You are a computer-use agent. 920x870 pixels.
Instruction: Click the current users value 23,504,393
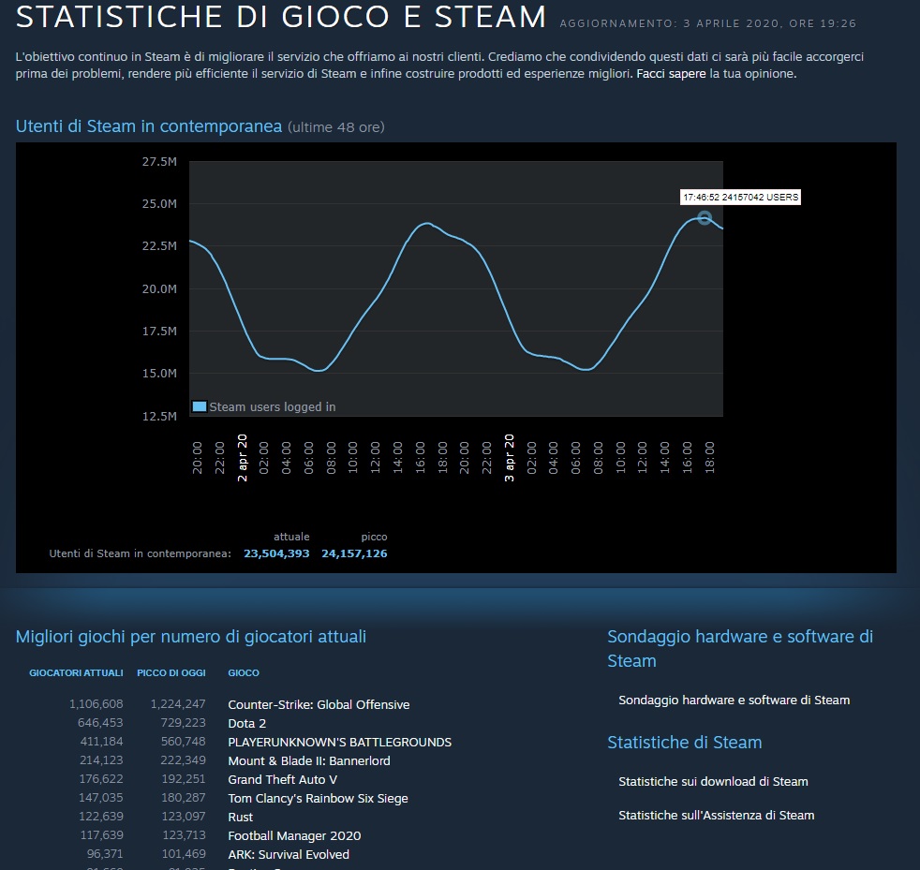pyautogui.click(x=276, y=553)
